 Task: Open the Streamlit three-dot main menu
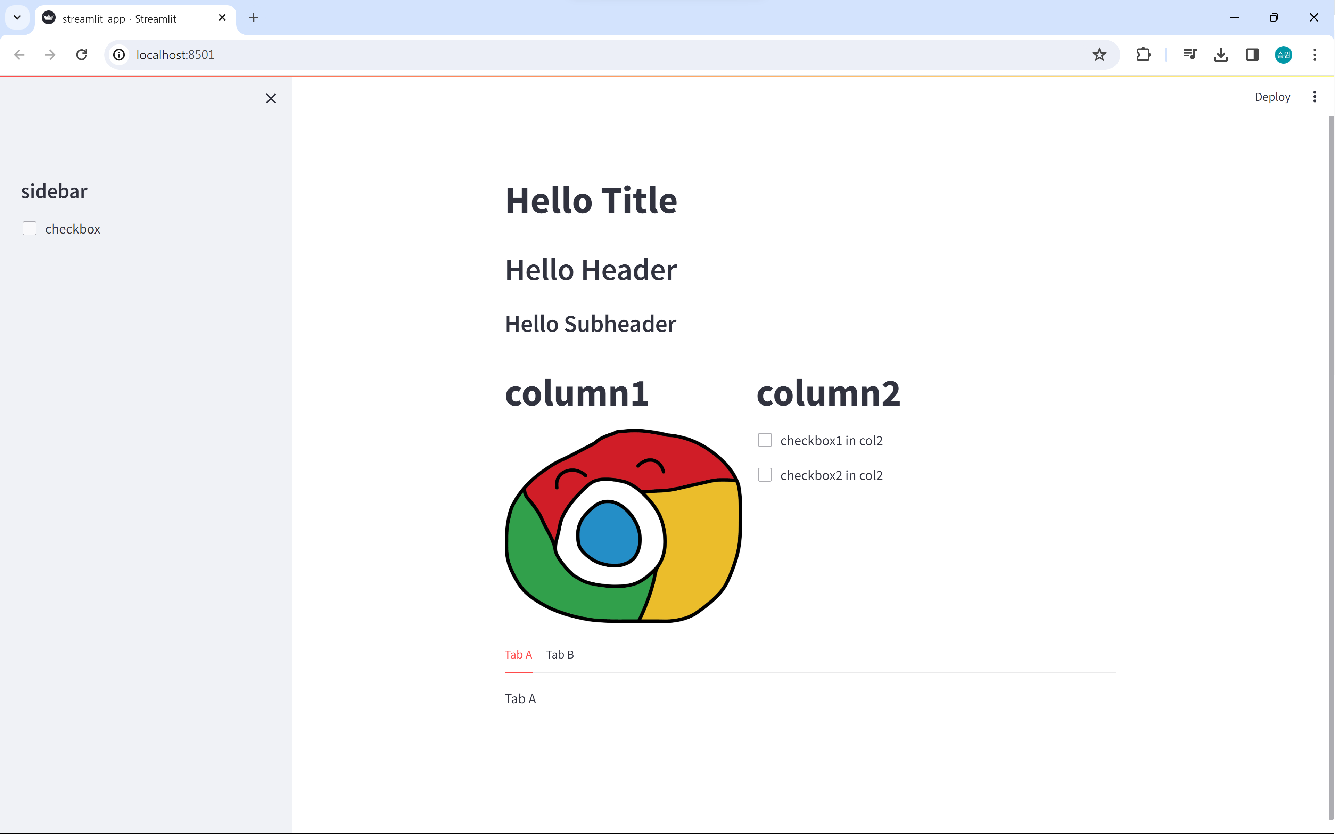(x=1315, y=97)
